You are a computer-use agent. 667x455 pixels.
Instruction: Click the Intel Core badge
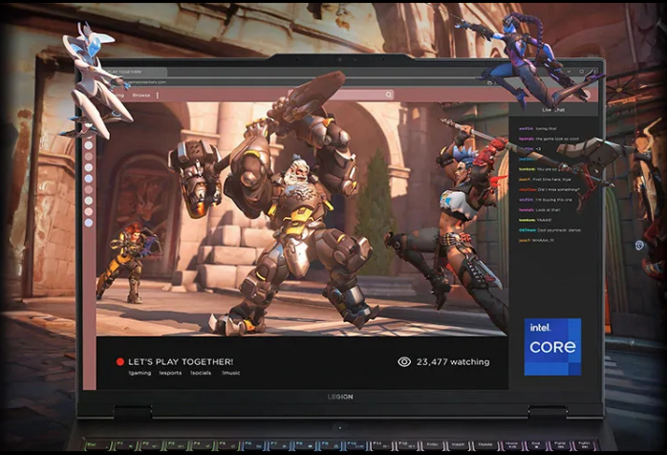pos(552,347)
